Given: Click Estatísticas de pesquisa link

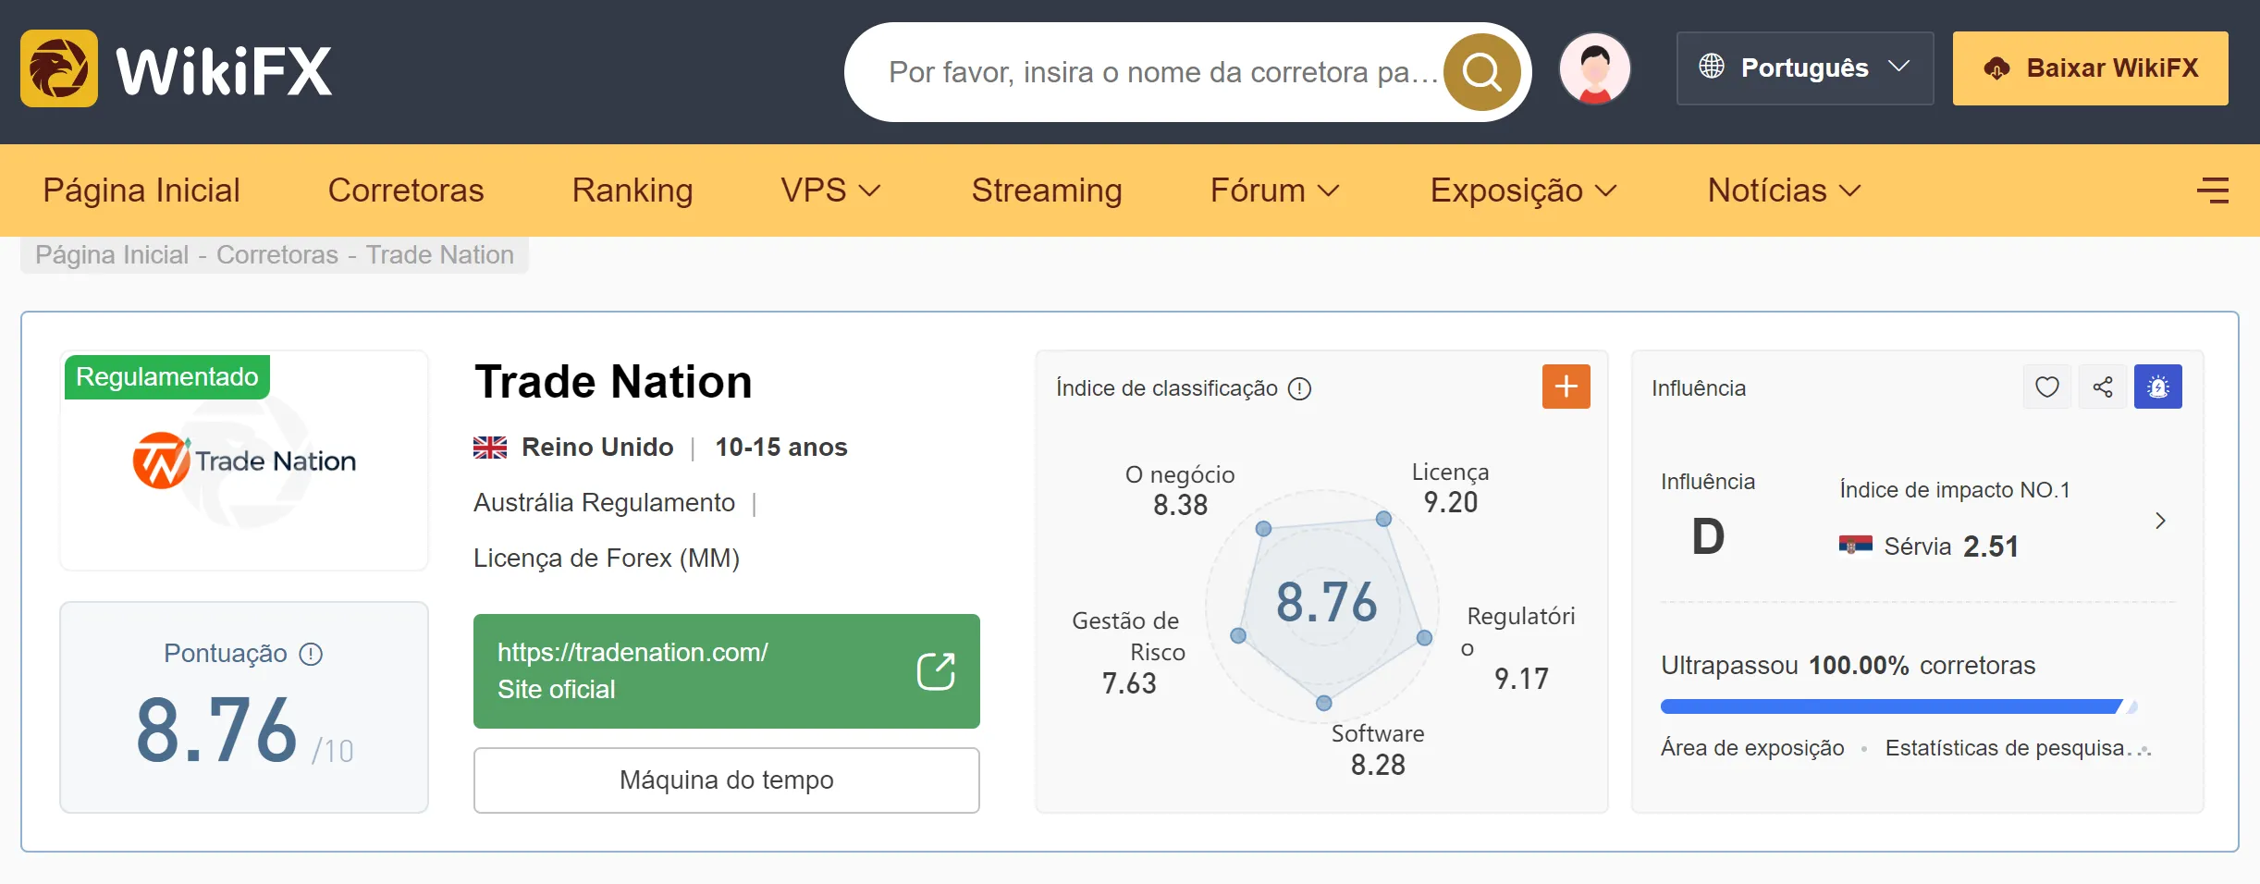Looking at the screenshot, I should 2018,748.
